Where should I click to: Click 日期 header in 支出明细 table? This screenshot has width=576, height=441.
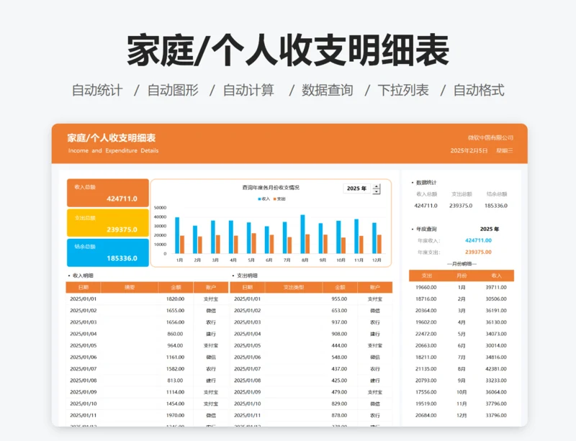click(x=247, y=287)
